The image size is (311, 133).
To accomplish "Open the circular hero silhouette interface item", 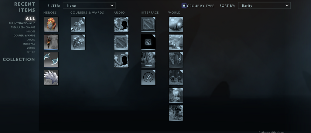I will pyautogui.click(x=148, y=77).
